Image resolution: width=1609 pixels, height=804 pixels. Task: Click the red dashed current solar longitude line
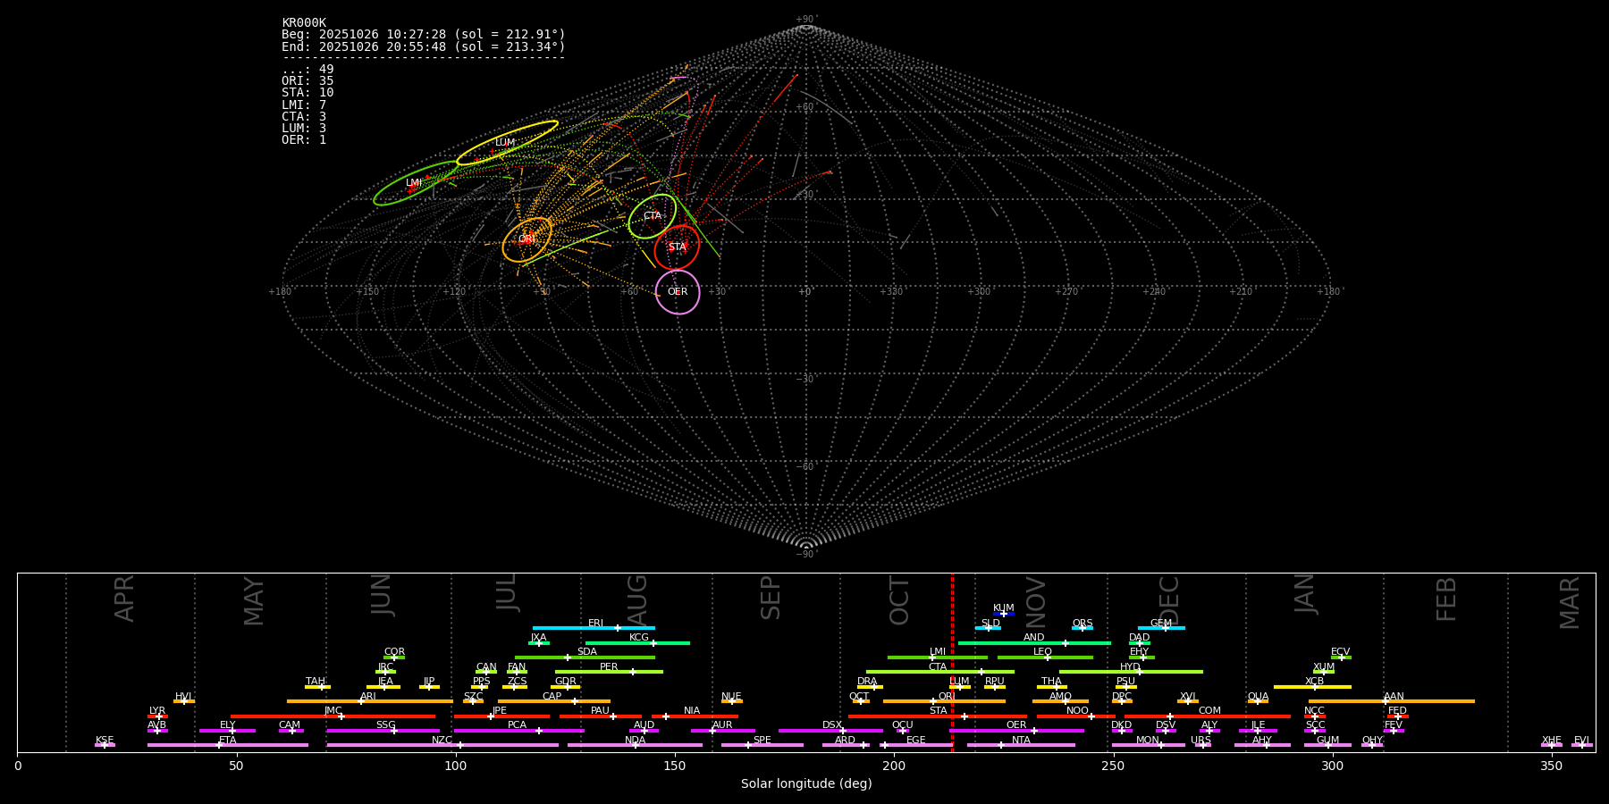[952, 661]
